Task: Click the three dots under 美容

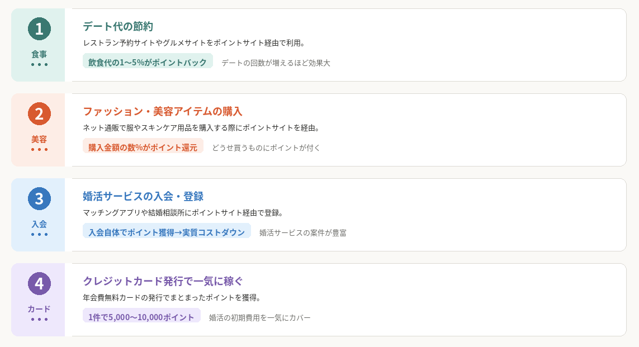Action: point(39,150)
